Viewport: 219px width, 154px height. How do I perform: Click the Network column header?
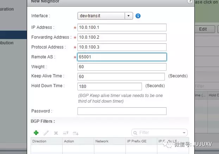(x=110, y=141)
